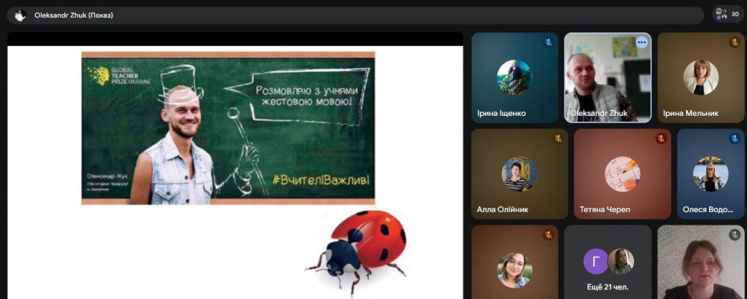Click muted mic icon on Ірина Іщенко tile

(548, 42)
